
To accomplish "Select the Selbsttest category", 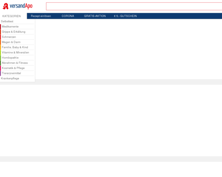I will [7, 21].
